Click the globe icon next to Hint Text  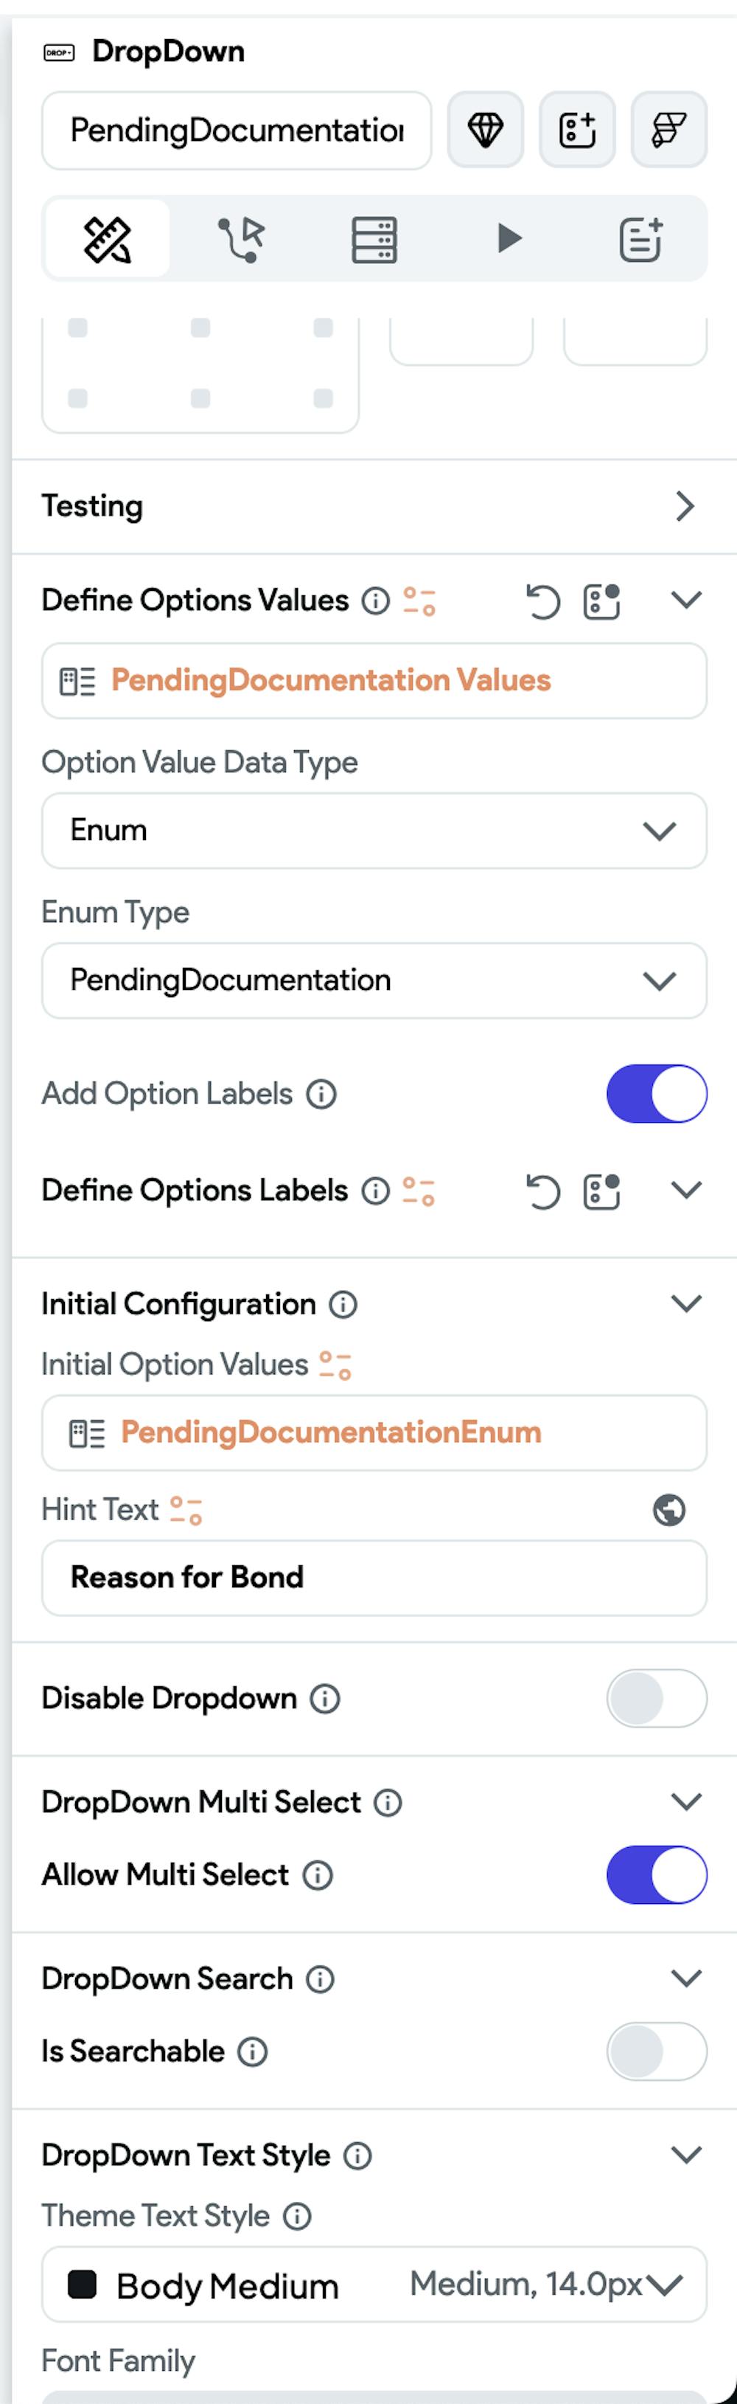pos(669,1510)
